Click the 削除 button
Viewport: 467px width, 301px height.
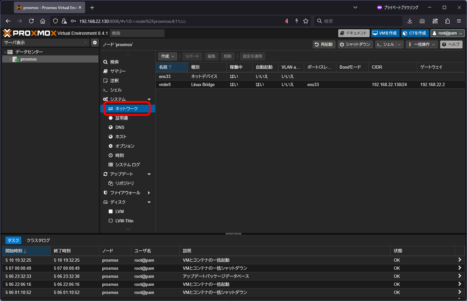(x=228, y=56)
